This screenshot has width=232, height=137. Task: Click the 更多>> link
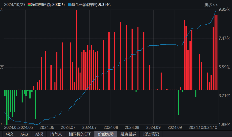tap(211, 5)
